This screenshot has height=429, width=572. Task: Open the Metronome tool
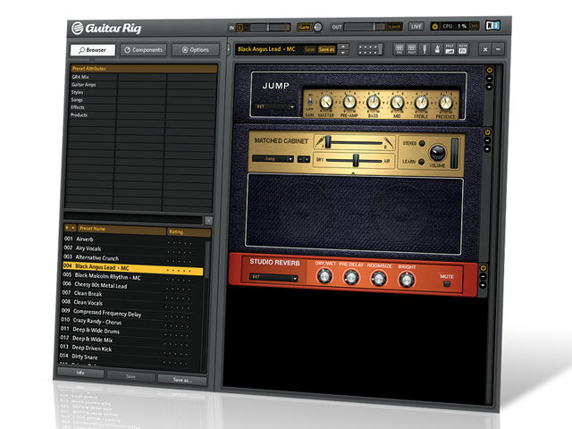click(437, 49)
